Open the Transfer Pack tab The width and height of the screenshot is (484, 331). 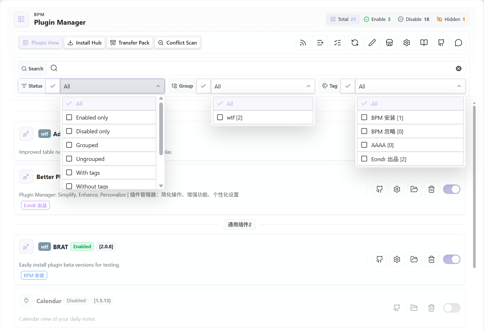tap(130, 43)
